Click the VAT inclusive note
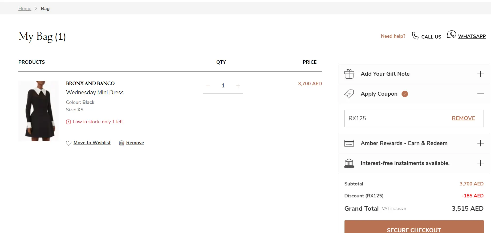Viewport: 491px width, 233px height. [x=394, y=209]
